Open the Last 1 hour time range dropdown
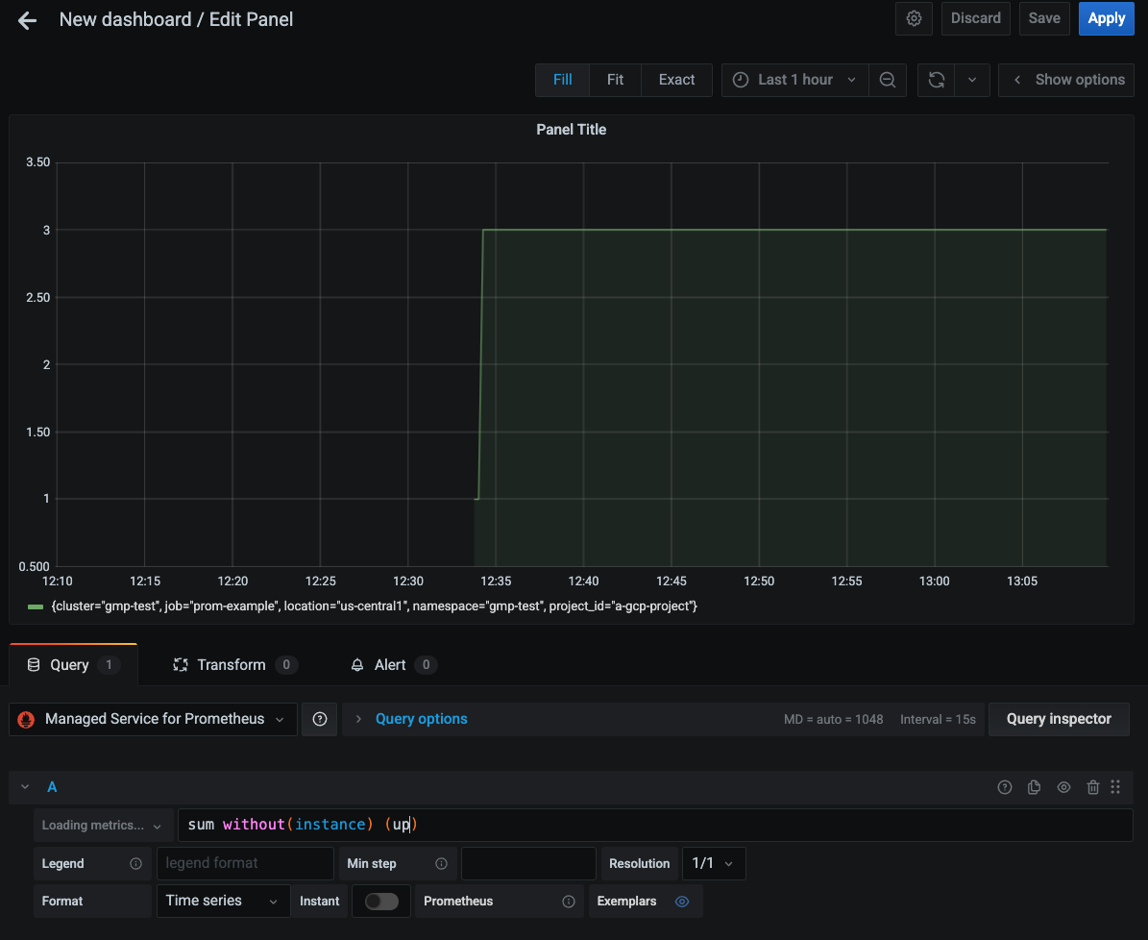This screenshot has height=940, width=1148. tap(794, 80)
